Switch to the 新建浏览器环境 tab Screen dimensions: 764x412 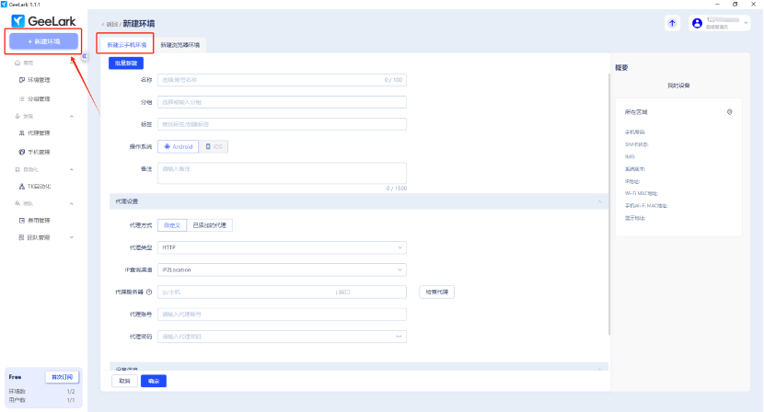click(x=180, y=44)
